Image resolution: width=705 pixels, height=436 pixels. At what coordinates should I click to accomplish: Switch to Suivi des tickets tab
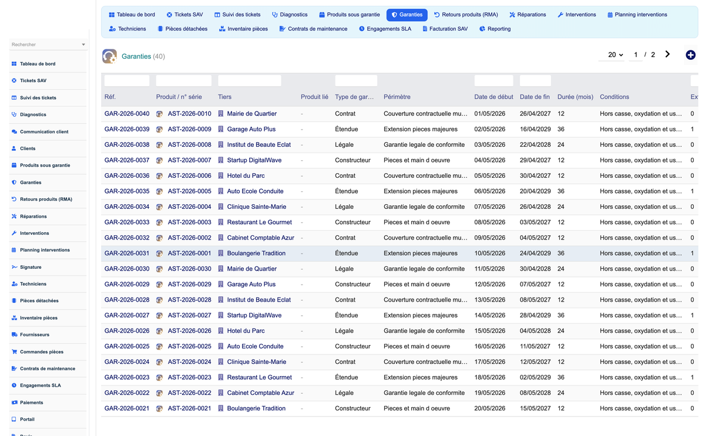point(237,15)
